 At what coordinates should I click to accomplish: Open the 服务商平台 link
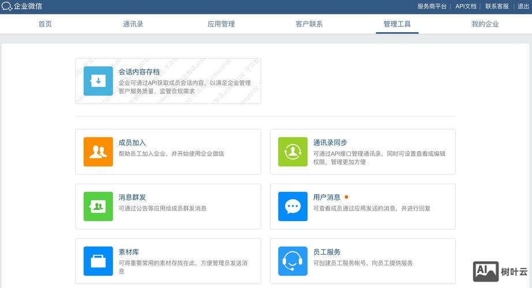point(432,6)
